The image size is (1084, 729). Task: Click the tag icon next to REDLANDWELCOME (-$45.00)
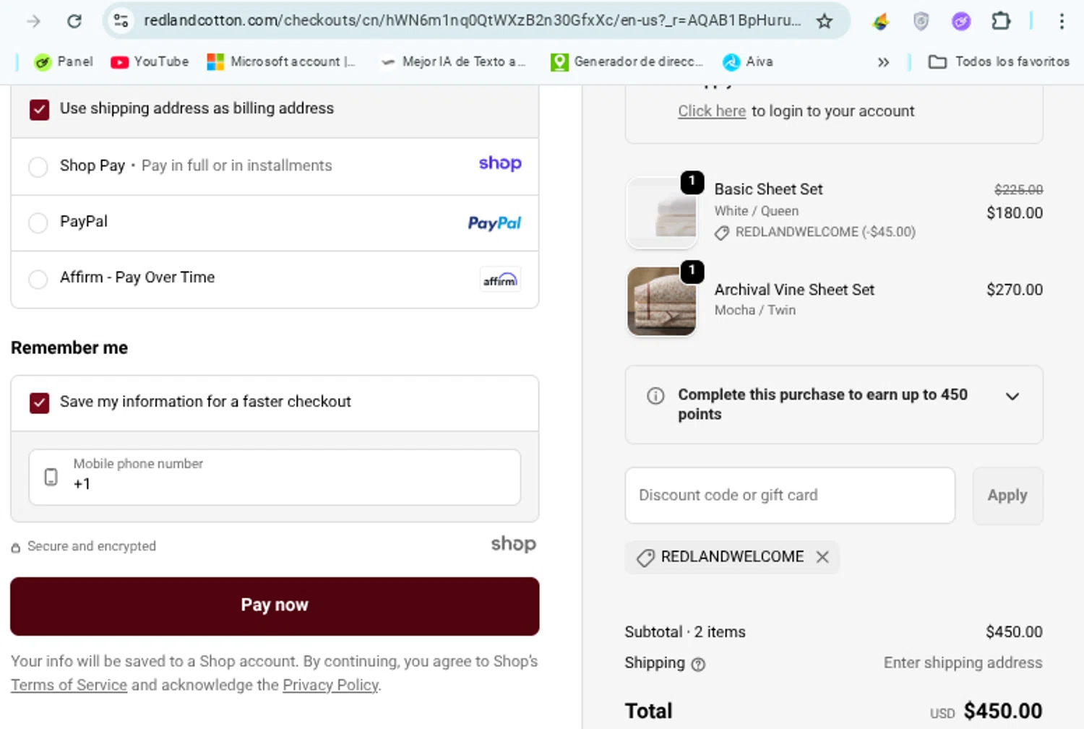tap(722, 233)
